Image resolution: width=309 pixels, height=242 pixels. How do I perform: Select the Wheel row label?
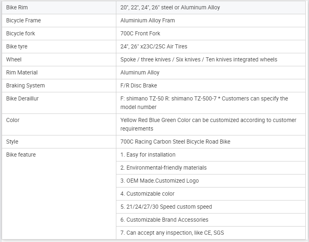(14, 59)
